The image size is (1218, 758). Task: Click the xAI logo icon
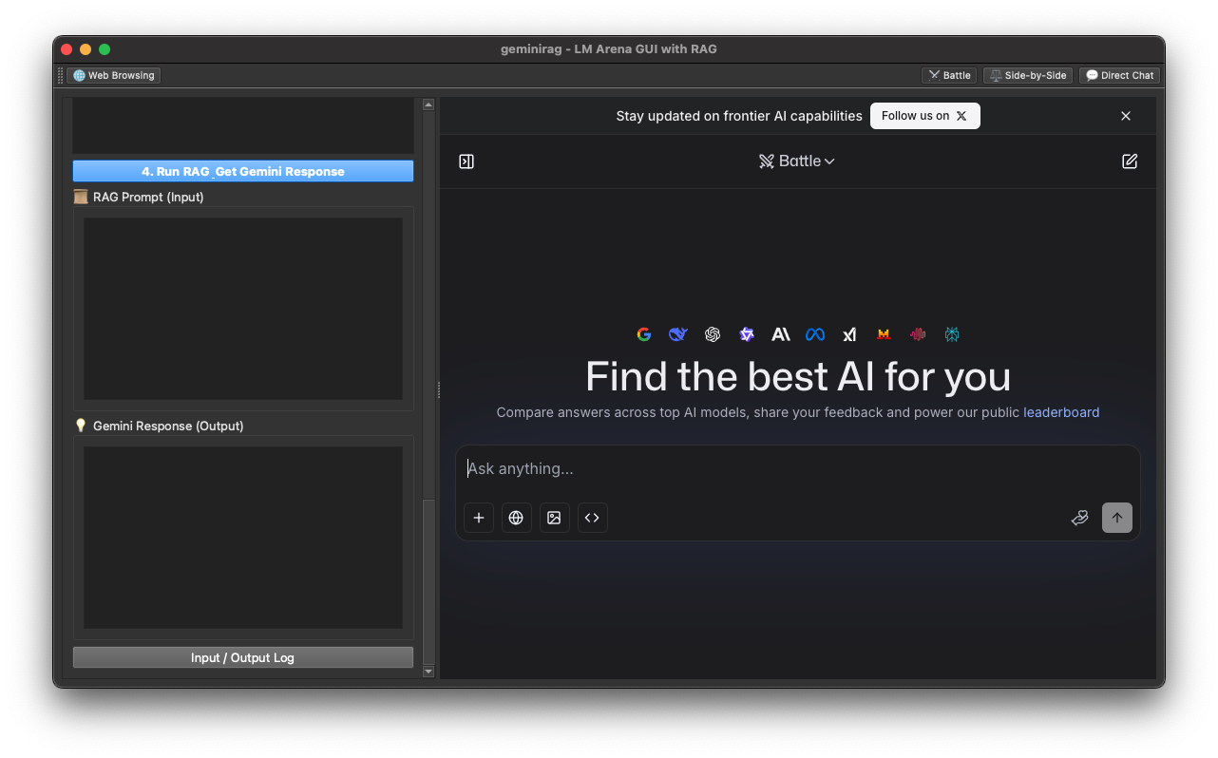849,334
